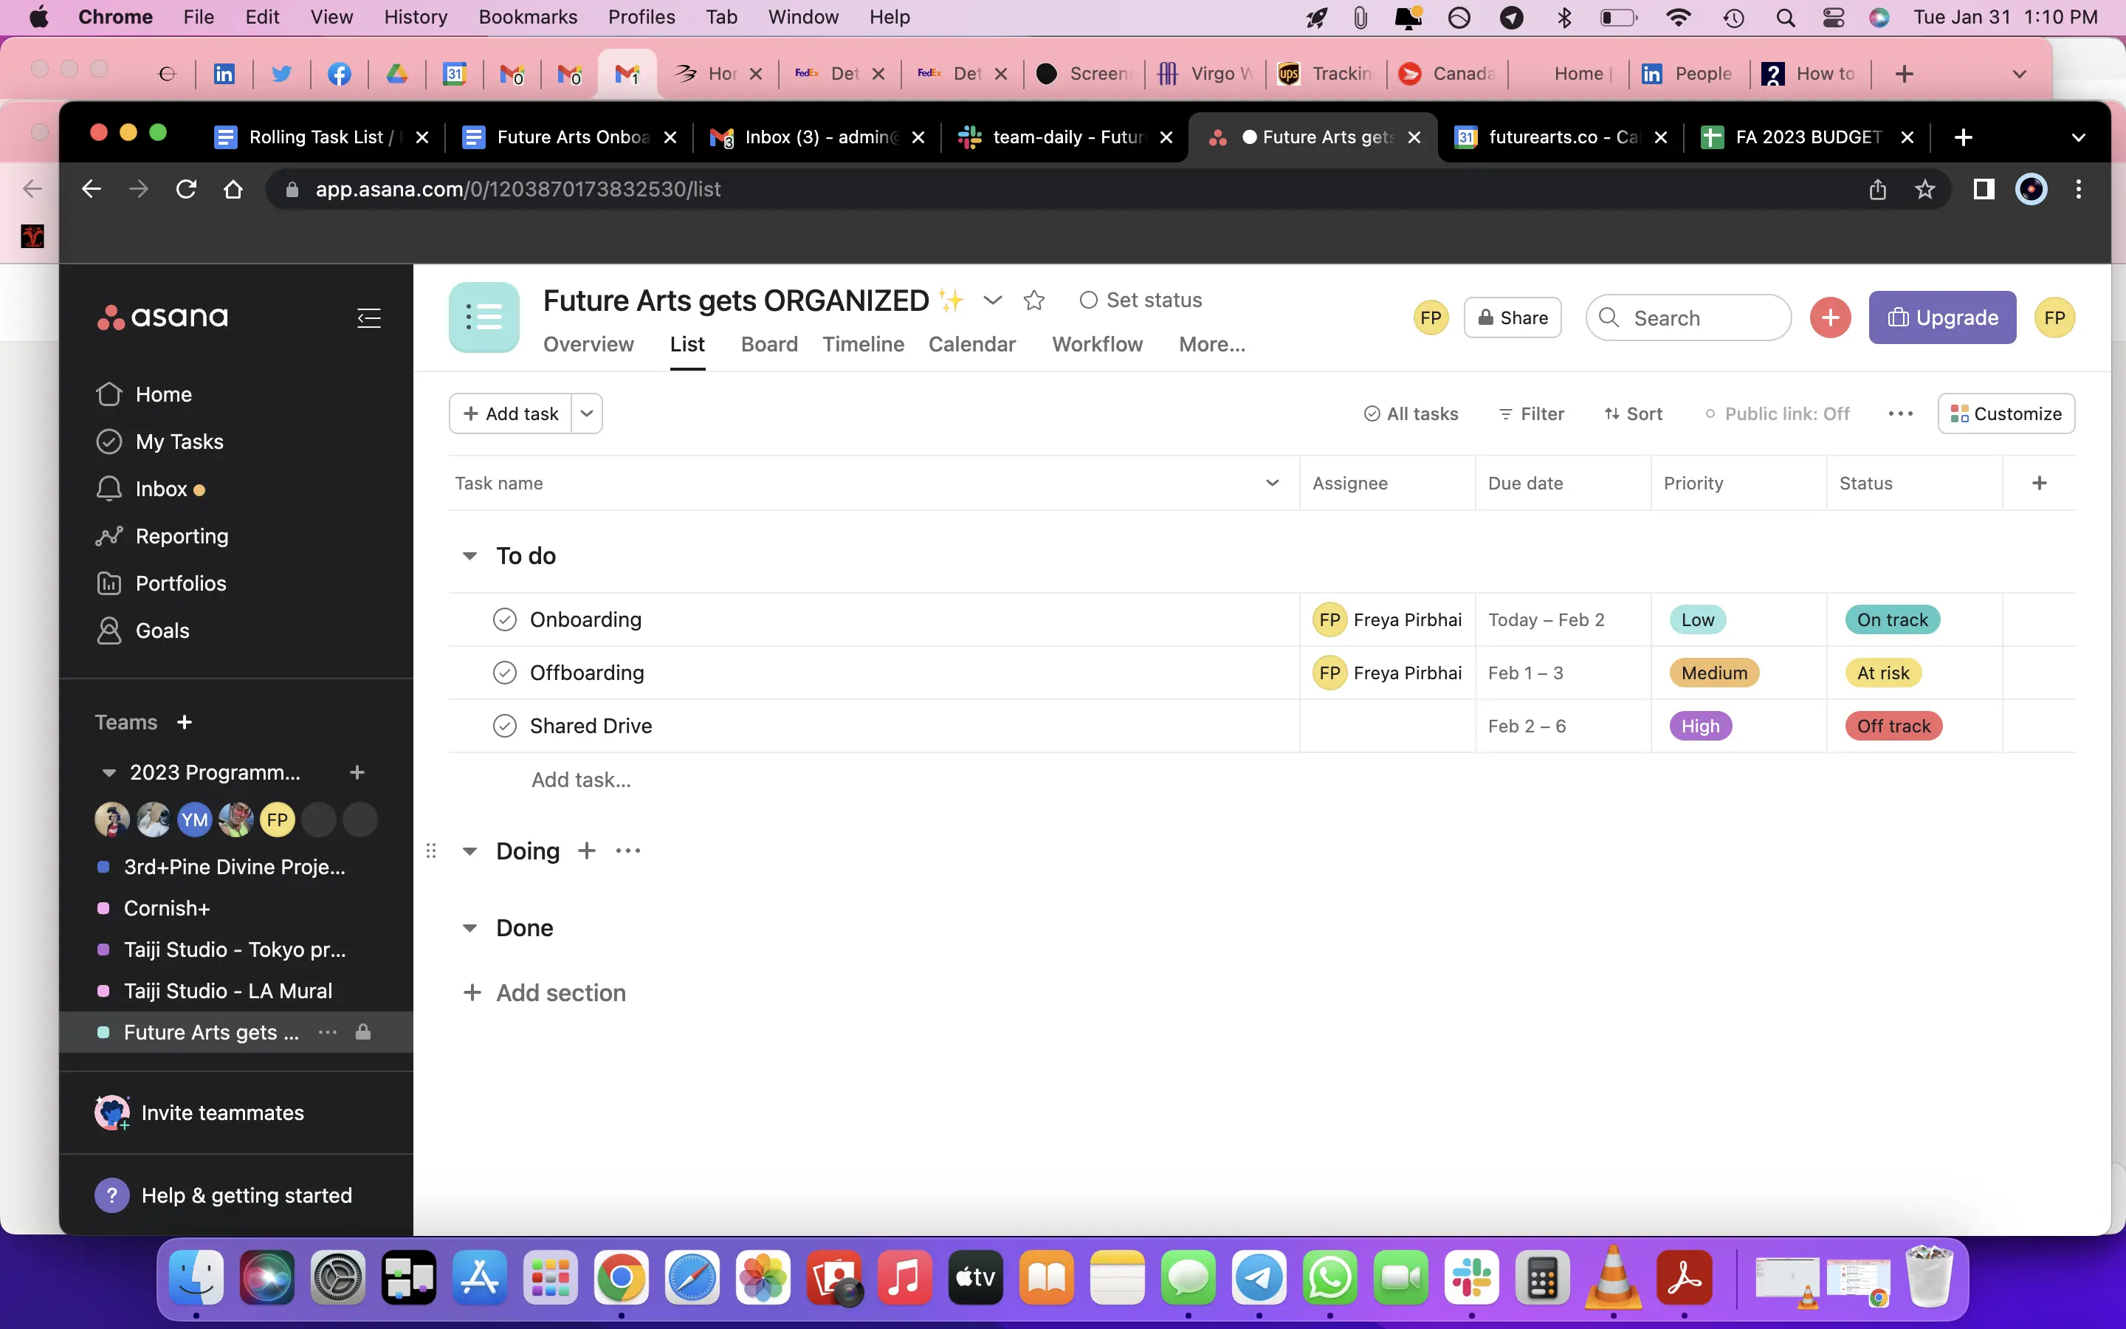Collapse the Done section
Viewport: 2126px width, 1329px height.
(x=470, y=928)
